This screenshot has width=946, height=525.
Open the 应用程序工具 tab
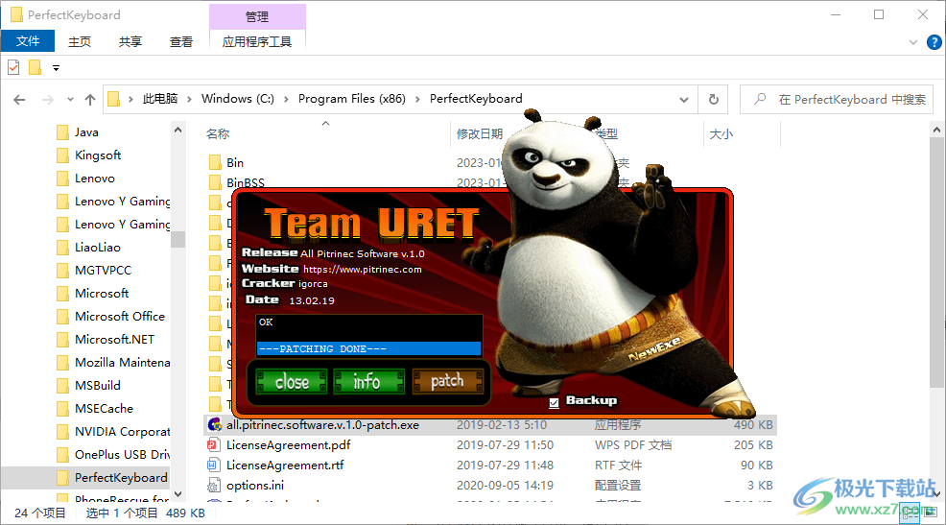(257, 41)
